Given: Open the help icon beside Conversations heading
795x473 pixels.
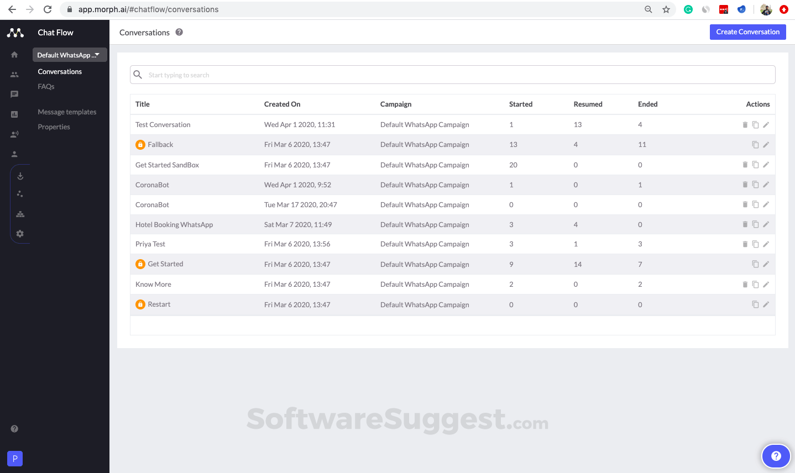Looking at the screenshot, I should point(179,32).
